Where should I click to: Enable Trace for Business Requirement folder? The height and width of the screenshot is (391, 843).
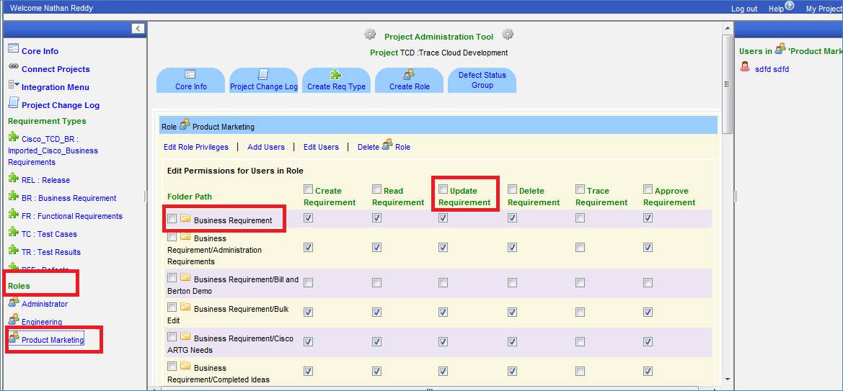click(580, 218)
